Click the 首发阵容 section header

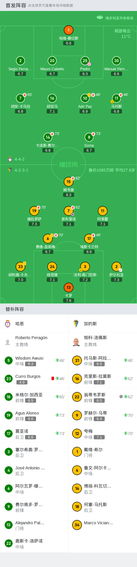coord(16,5)
